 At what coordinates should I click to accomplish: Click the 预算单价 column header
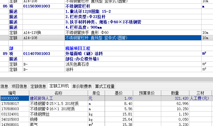147,93
